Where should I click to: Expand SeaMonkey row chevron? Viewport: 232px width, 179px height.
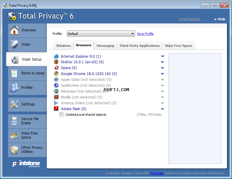click(x=163, y=85)
